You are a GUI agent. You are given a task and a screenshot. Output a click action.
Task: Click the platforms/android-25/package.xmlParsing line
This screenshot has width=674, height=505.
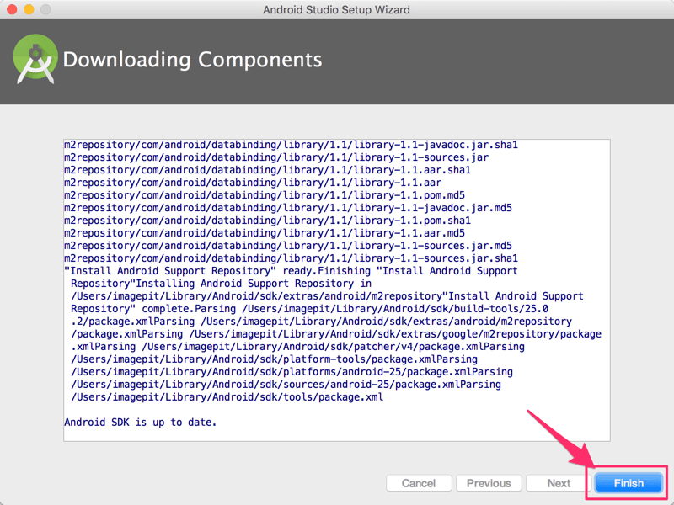(x=292, y=372)
